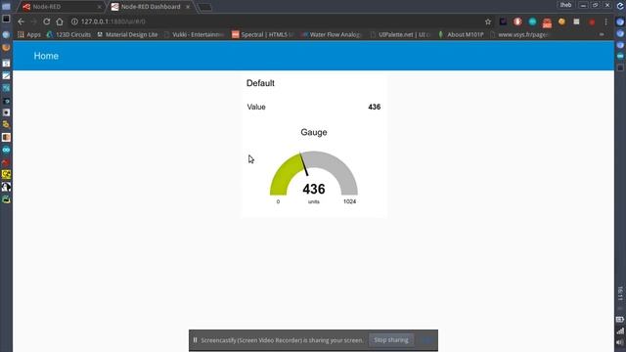Click the Gauge title
Image resolution: width=626 pixels, height=352 pixels.
click(x=314, y=132)
